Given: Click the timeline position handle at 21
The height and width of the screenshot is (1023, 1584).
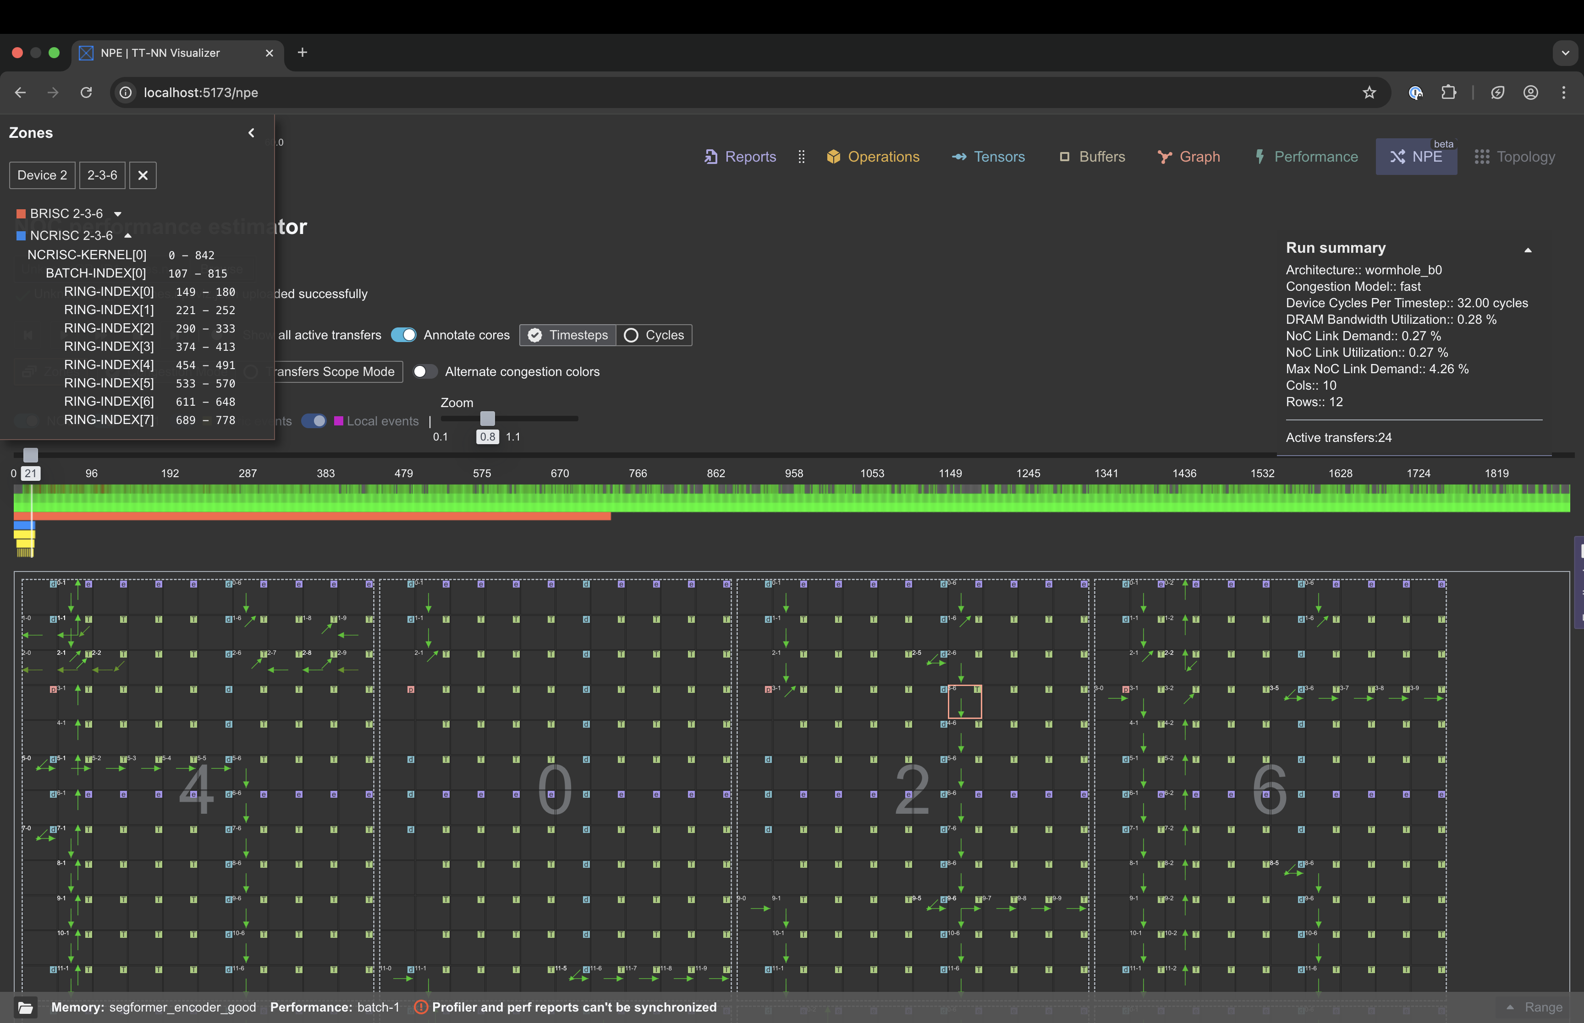Looking at the screenshot, I should coord(31,456).
